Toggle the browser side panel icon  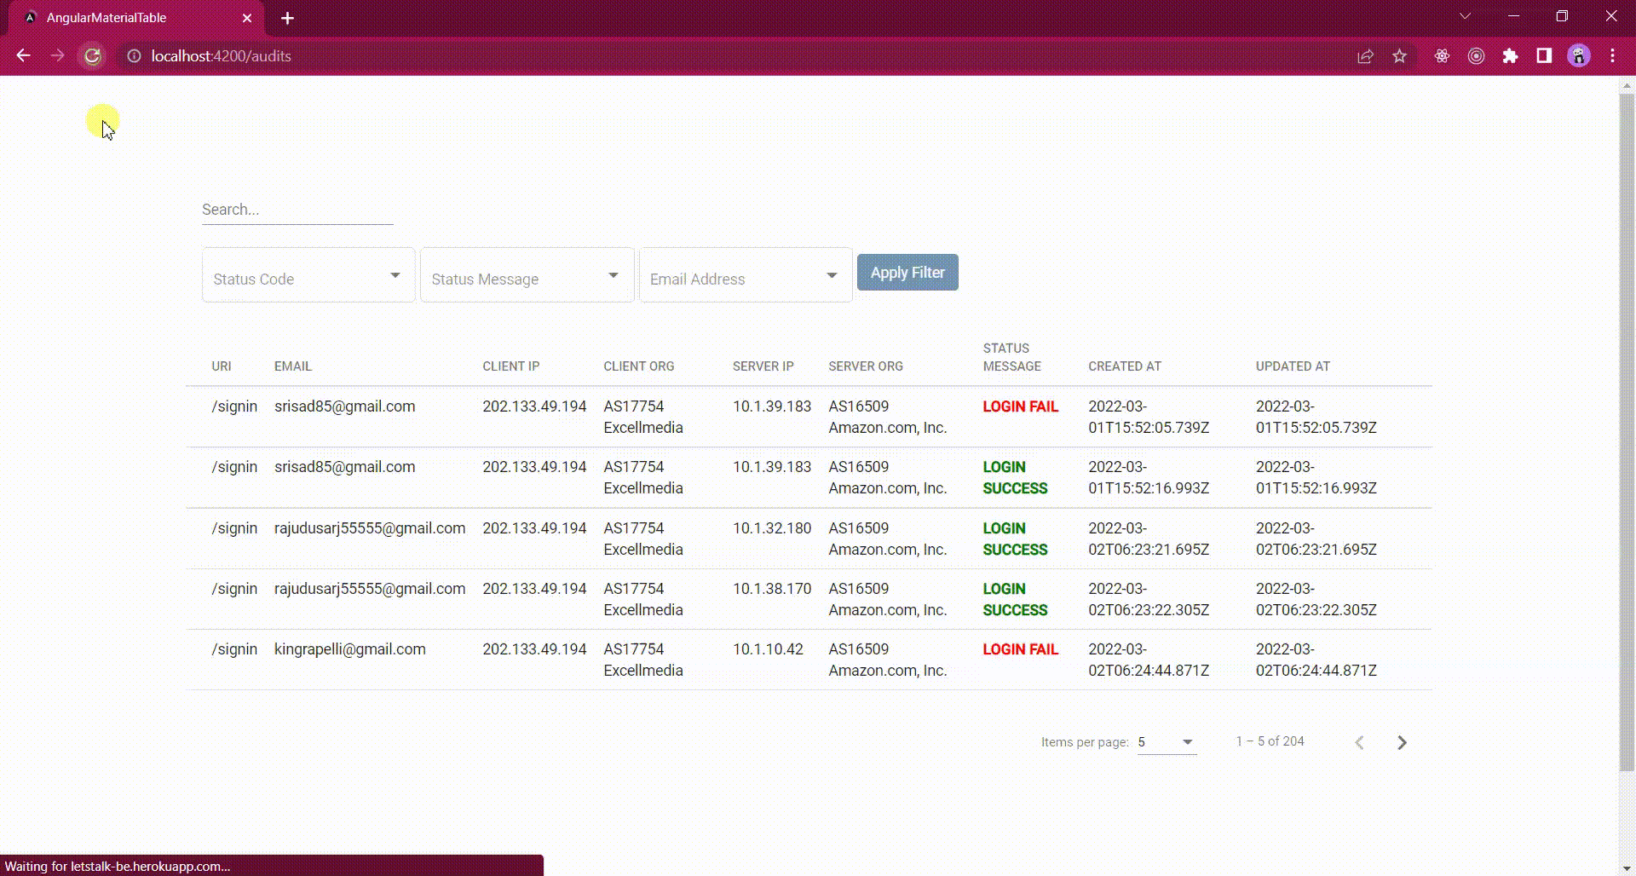(x=1544, y=56)
